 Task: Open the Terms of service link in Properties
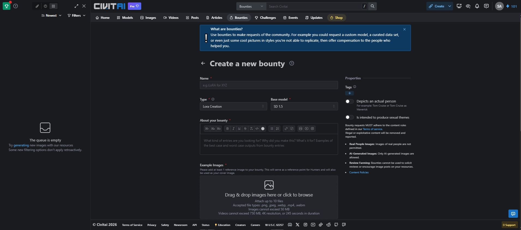(372, 129)
